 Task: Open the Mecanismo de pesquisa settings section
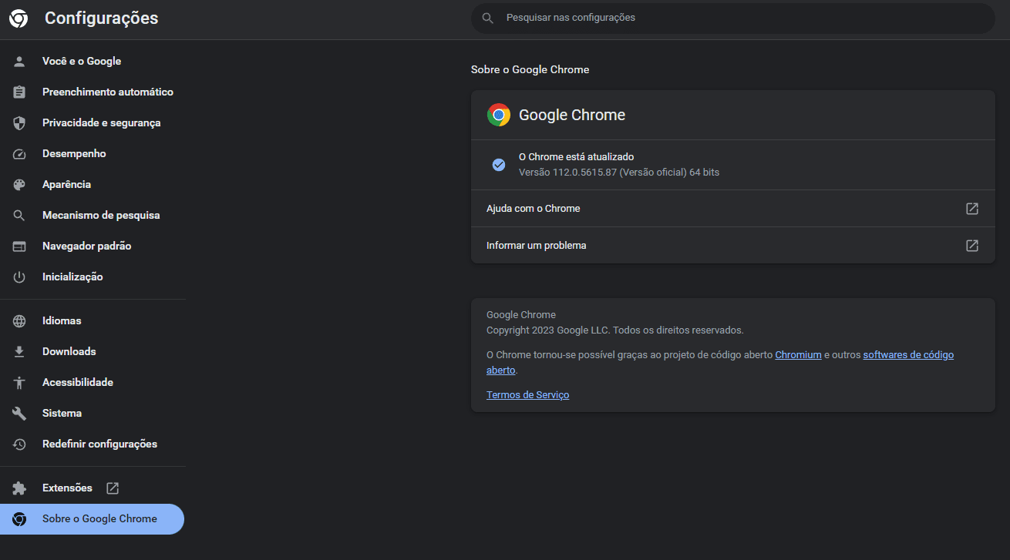101,216
